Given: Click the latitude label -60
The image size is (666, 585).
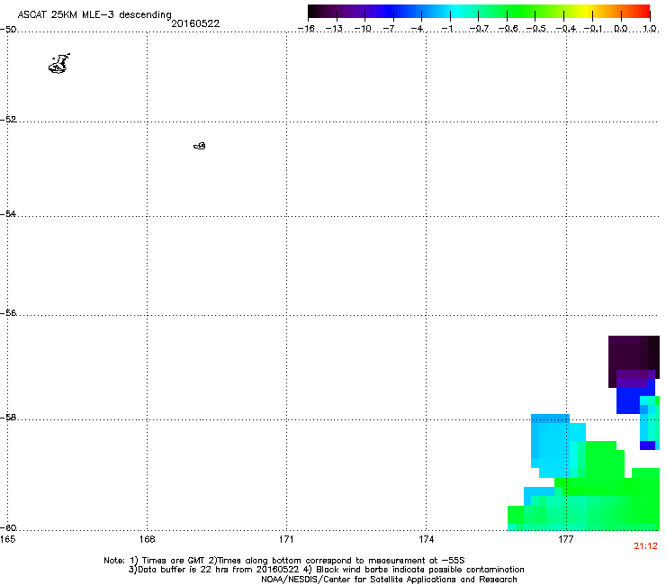Looking at the screenshot, I should coord(8,528).
